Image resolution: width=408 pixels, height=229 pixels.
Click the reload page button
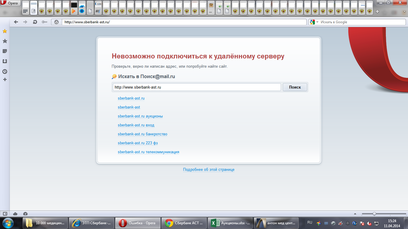pos(35,22)
